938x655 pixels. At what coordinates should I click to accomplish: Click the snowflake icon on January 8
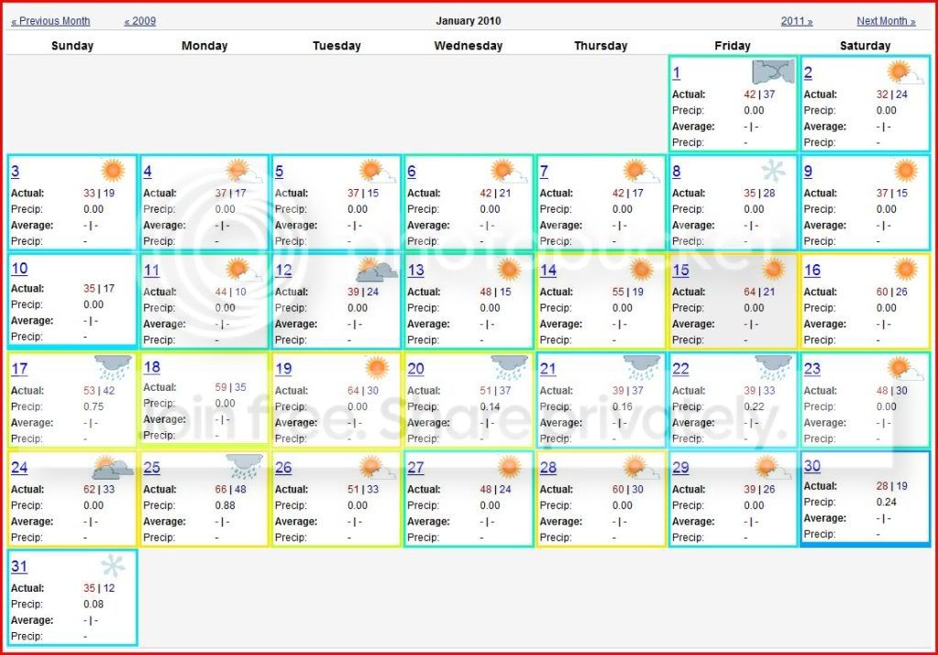(774, 171)
